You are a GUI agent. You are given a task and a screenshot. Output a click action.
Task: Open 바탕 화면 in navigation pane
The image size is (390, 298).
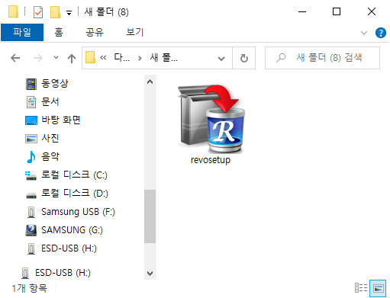[61, 120]
